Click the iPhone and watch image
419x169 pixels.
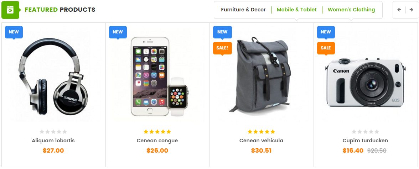[159, 76]
